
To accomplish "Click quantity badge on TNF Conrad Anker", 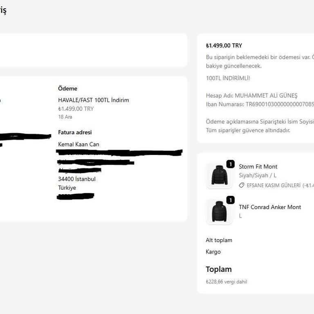I will [x=231, y=200].
